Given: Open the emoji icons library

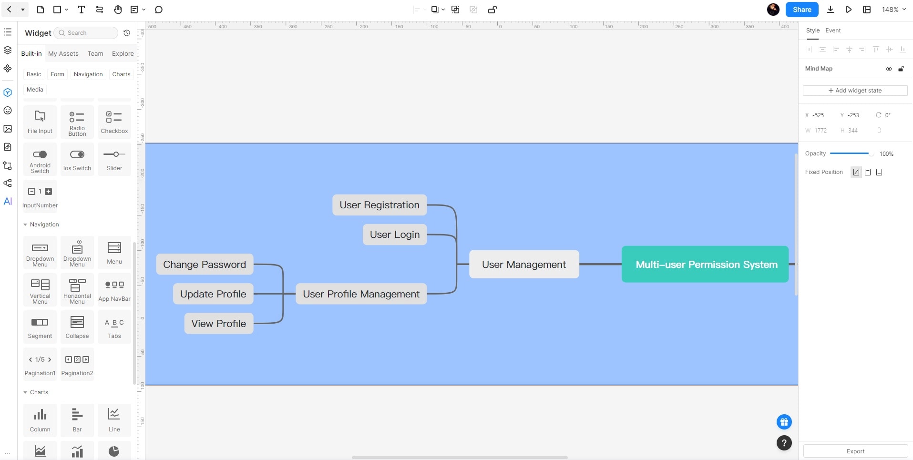Looking at the screenshot, I should point(8,111).
